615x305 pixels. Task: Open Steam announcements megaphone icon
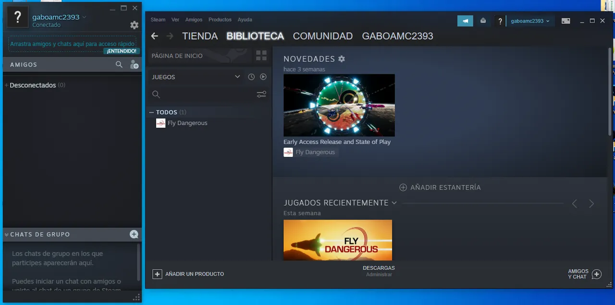click(465, 21)
